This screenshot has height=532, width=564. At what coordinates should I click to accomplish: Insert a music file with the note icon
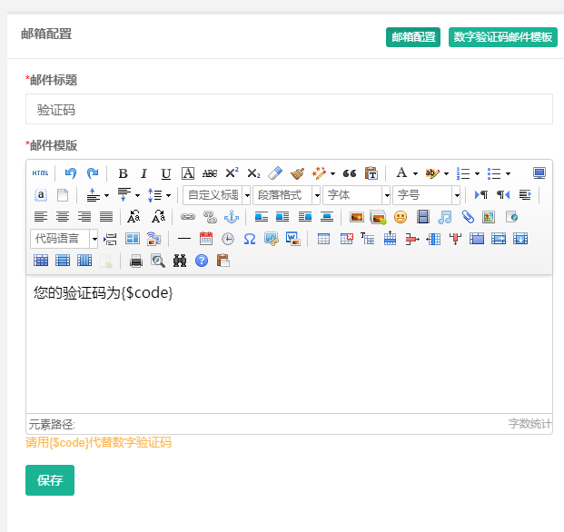pos(444,217)
